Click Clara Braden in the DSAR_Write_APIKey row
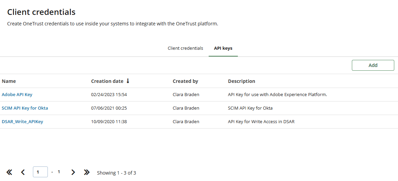 (186, 122)
